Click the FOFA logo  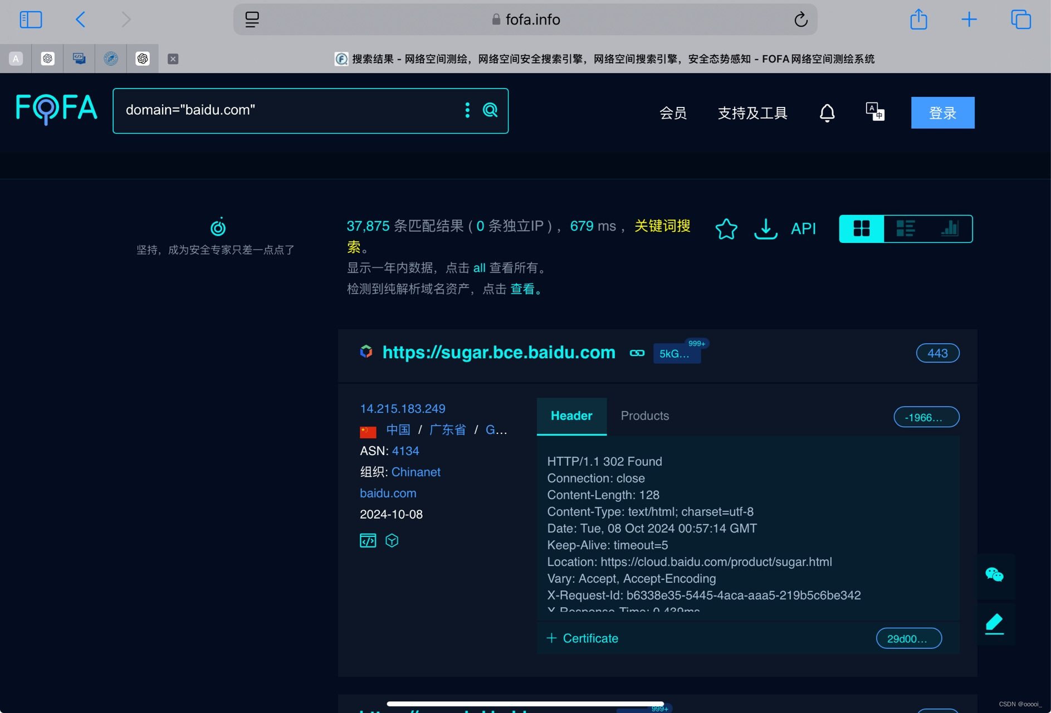pos(56,109)
